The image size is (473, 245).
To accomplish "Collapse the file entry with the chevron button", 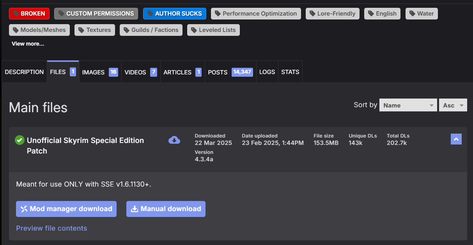I will click(x=456, y=139).
